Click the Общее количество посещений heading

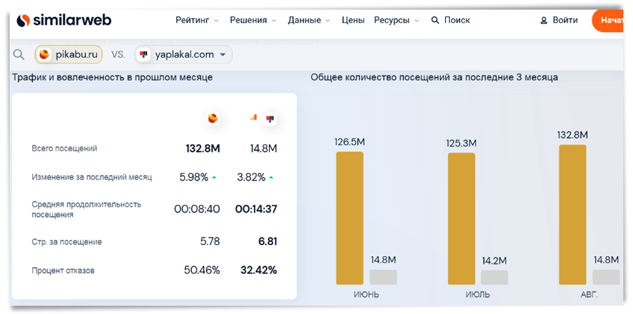coord(434,77)
